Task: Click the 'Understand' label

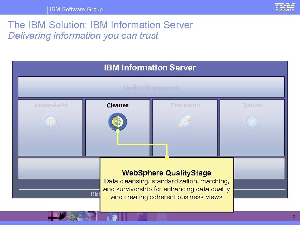Action: click(51, 105)
